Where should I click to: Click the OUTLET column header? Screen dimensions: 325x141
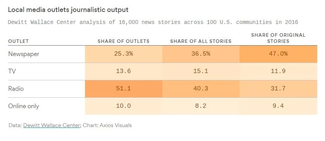point(19,41)
